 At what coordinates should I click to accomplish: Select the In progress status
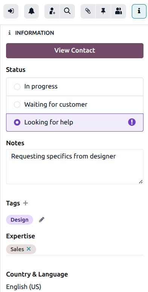click(x=75, y=87)
